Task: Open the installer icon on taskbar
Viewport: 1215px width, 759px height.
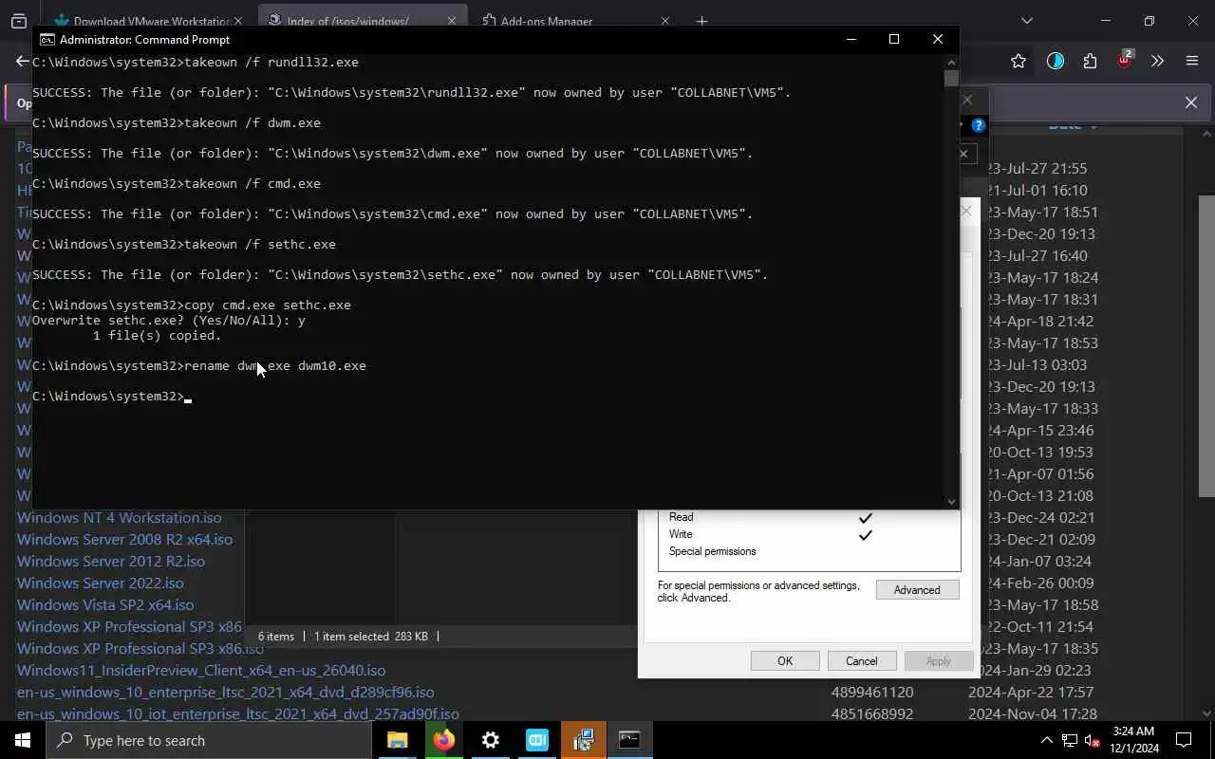Action: pos(583,740)
